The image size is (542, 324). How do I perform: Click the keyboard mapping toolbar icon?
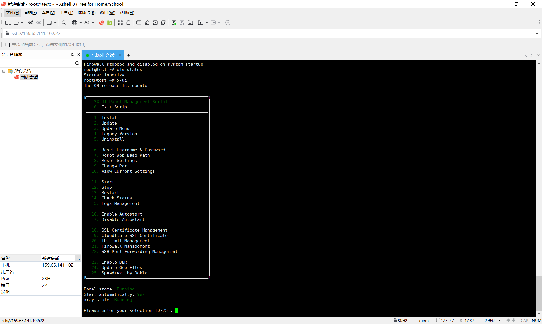pos(139,23)
